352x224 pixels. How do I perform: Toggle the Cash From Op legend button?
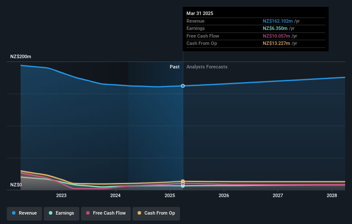tap(156, 213)
